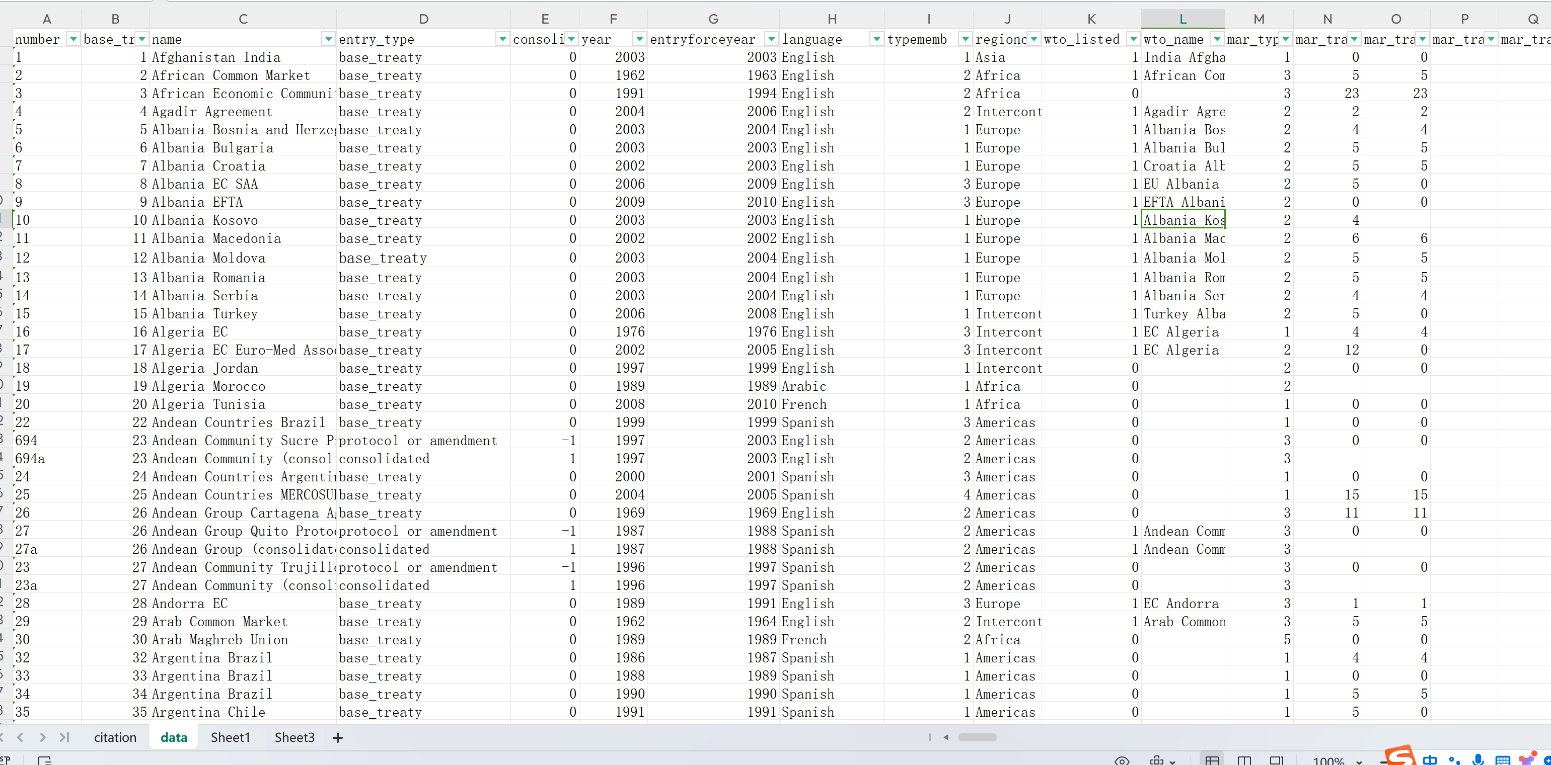Open the name column filter dropdown
This screenshot has height=765, width=1551.
328,39
